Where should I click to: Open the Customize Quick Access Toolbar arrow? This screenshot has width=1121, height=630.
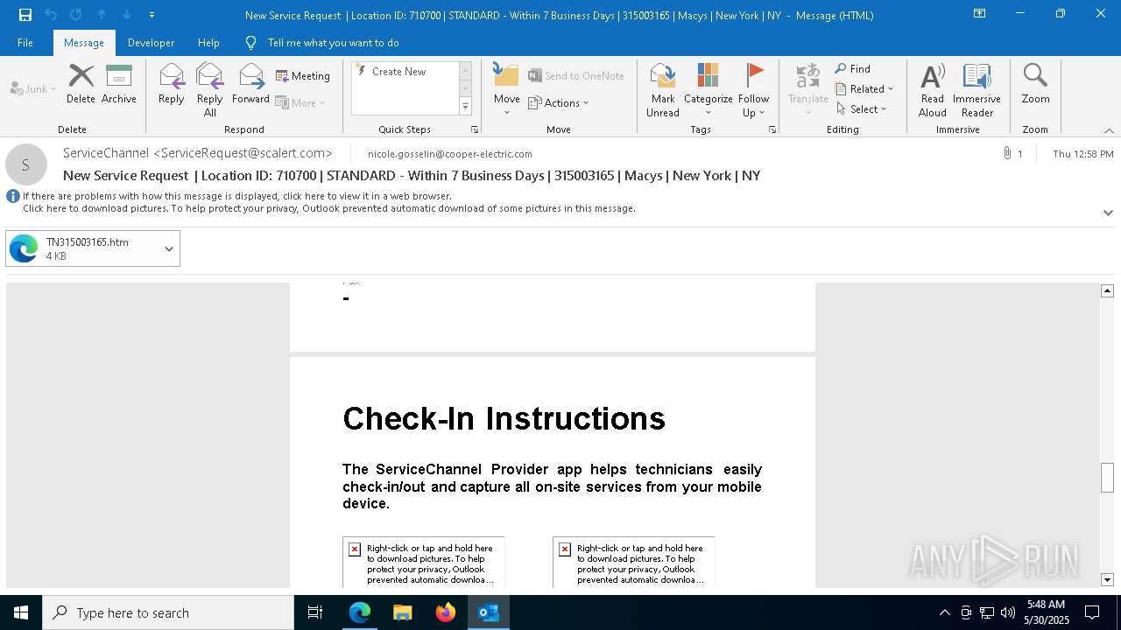coord(152,15)
